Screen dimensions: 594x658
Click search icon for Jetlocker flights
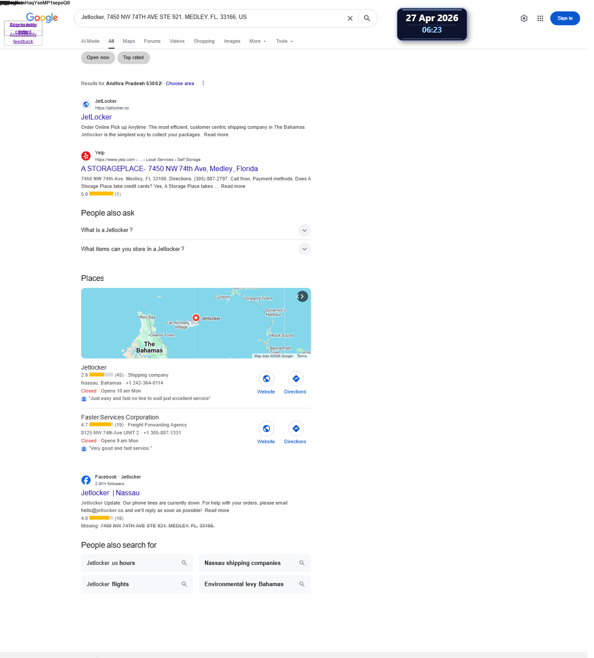click(184, 584)
